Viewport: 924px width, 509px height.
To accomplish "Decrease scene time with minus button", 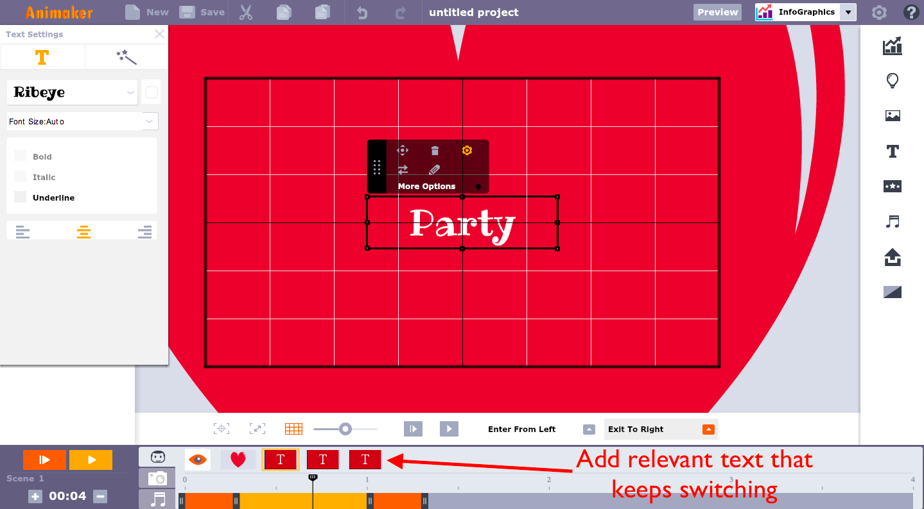I will coord(100,496).
